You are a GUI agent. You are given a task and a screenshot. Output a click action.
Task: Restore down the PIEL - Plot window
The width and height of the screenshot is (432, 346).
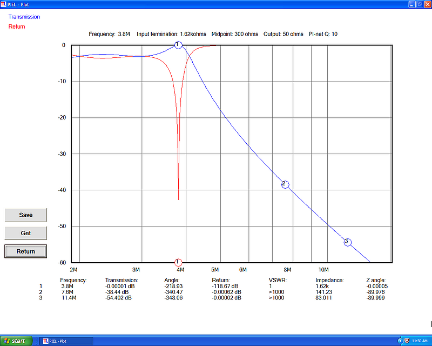click(420, 4)
